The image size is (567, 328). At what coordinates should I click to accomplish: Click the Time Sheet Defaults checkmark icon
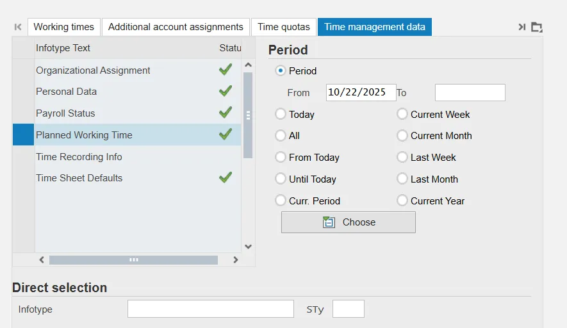pos(225,177)
